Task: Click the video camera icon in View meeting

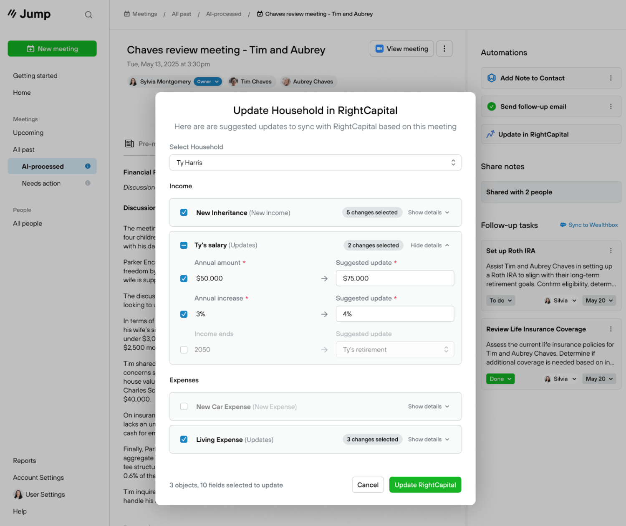Action: (379, 49)
